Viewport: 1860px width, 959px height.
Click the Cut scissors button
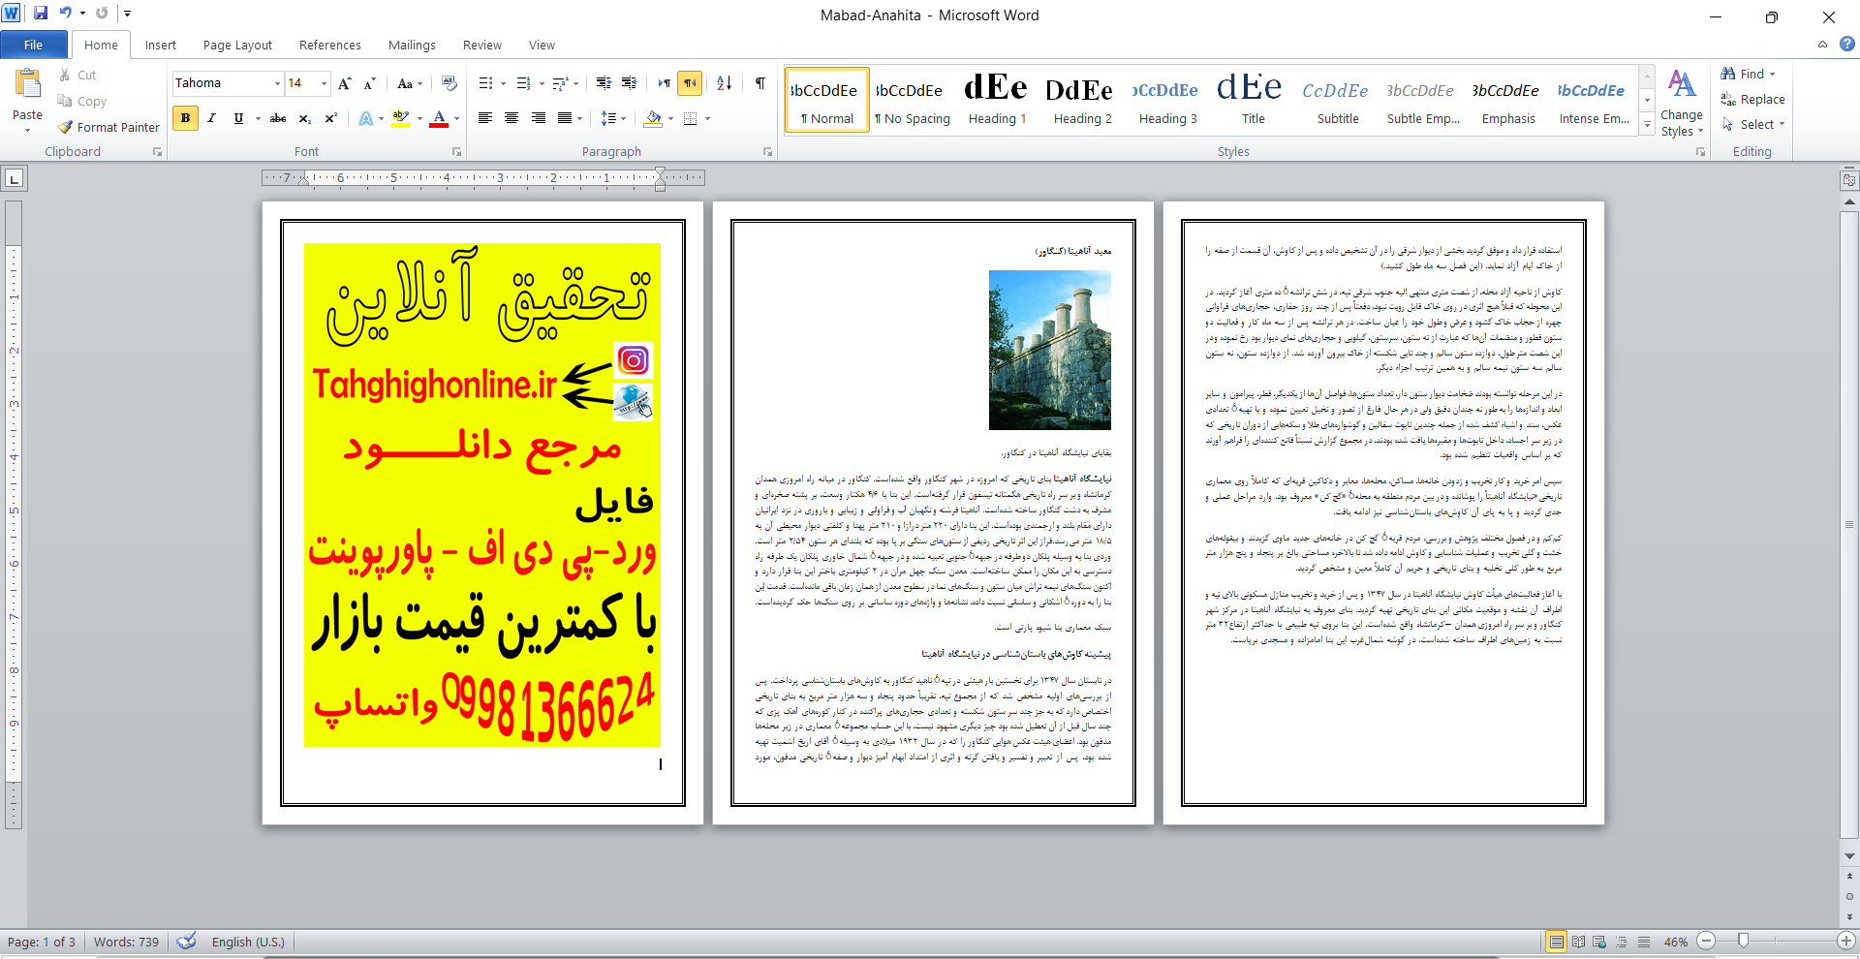[77, 75]
